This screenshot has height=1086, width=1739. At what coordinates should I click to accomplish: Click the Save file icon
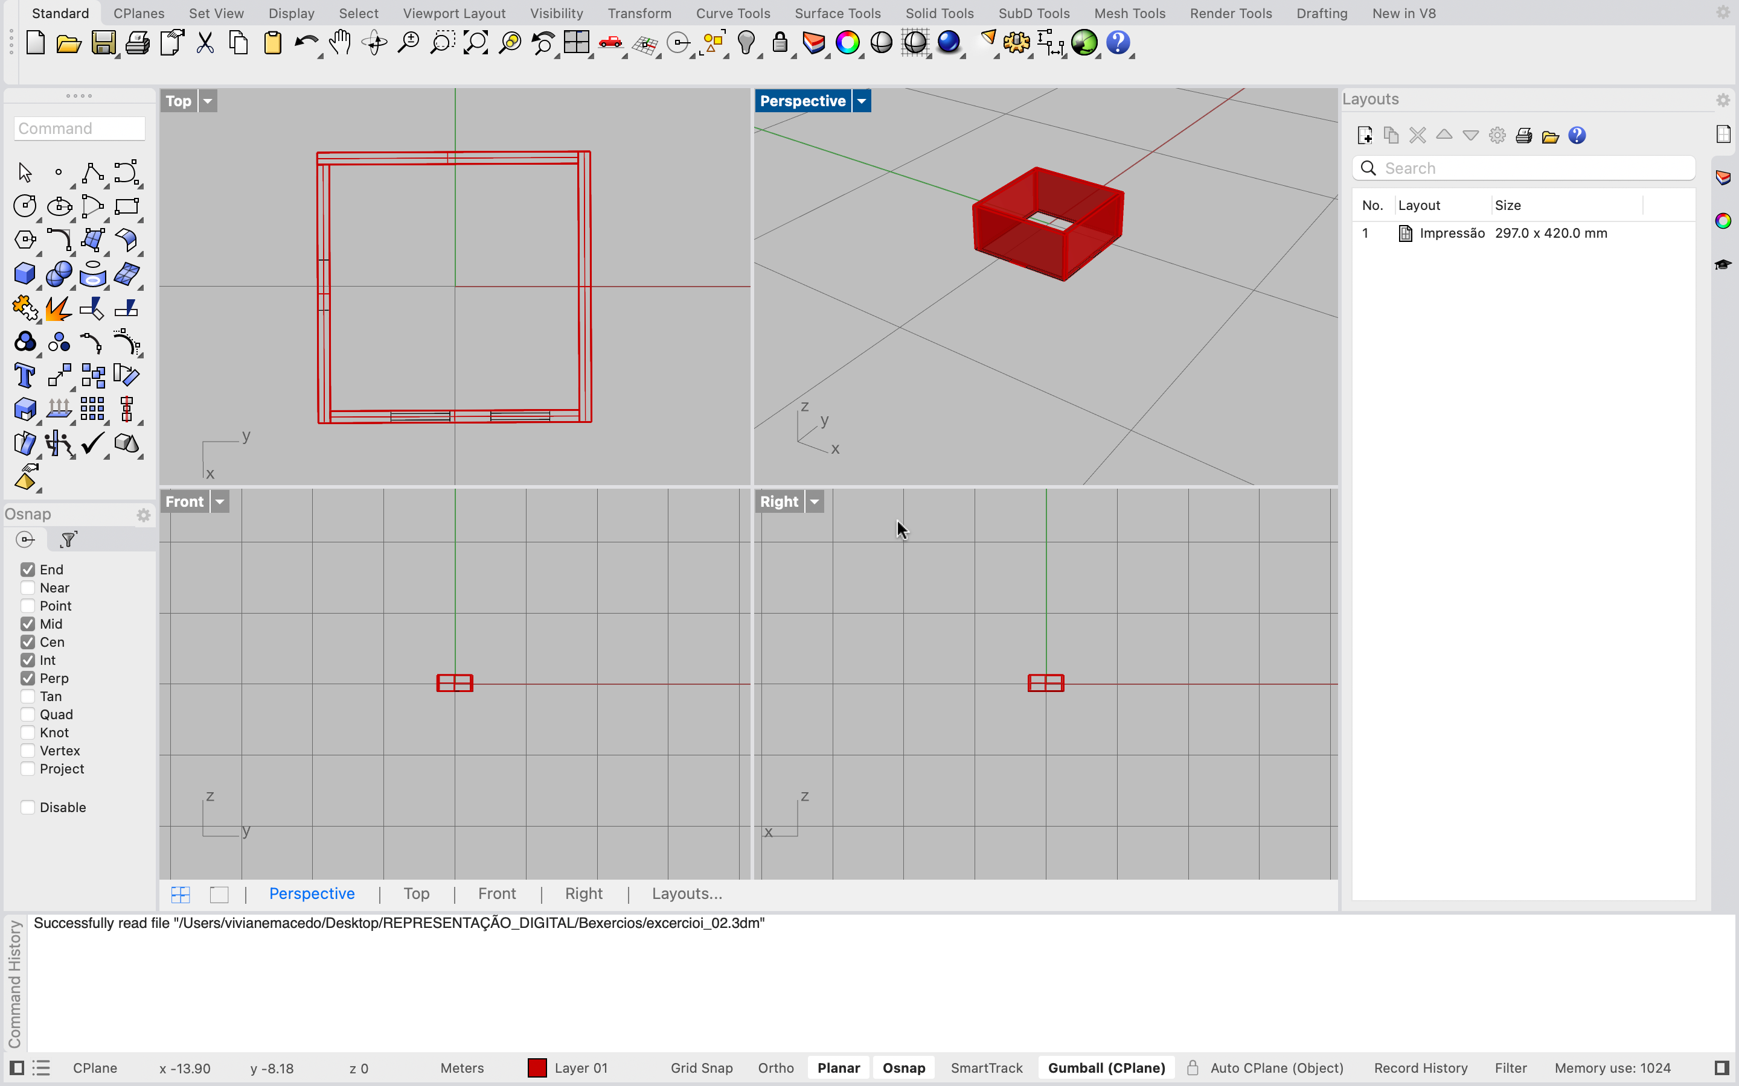coord(103,43)
